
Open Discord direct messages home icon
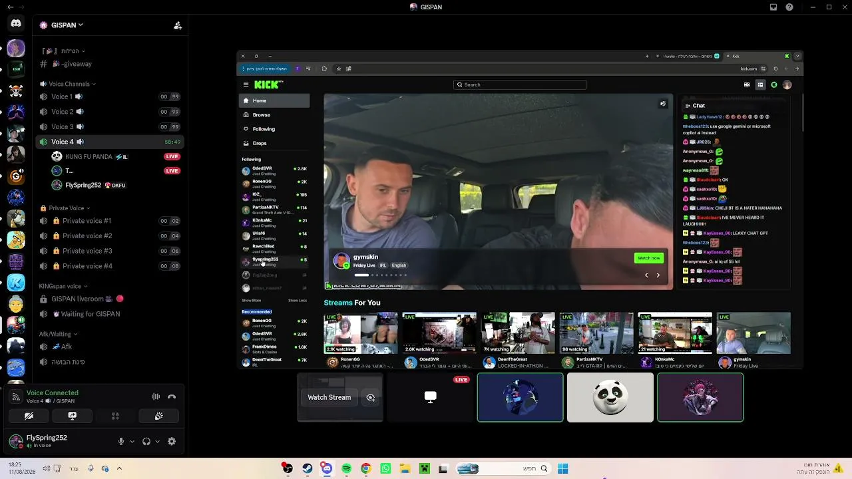click(x=16, y=24)
